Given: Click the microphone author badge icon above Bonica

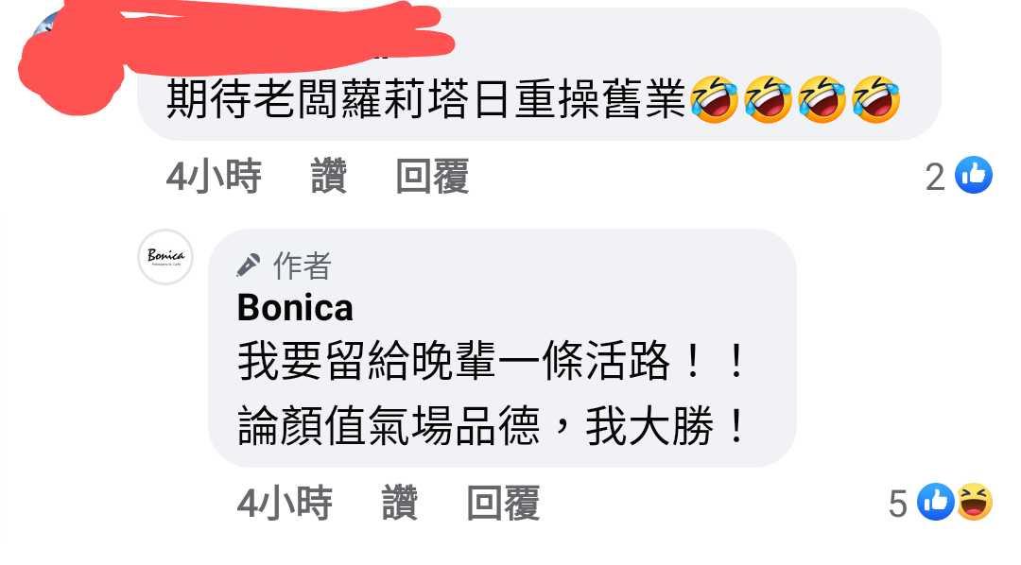Looking at the screenshot, I should tap(248, 265).
